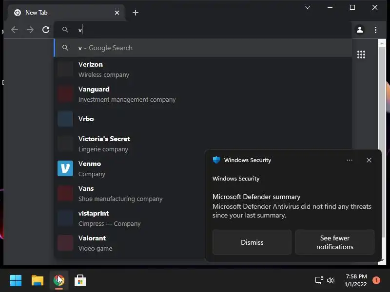This screenshot has height=292, width=390.
Task: Open a new tab with the plus button
Action: (x=136, y=13)
